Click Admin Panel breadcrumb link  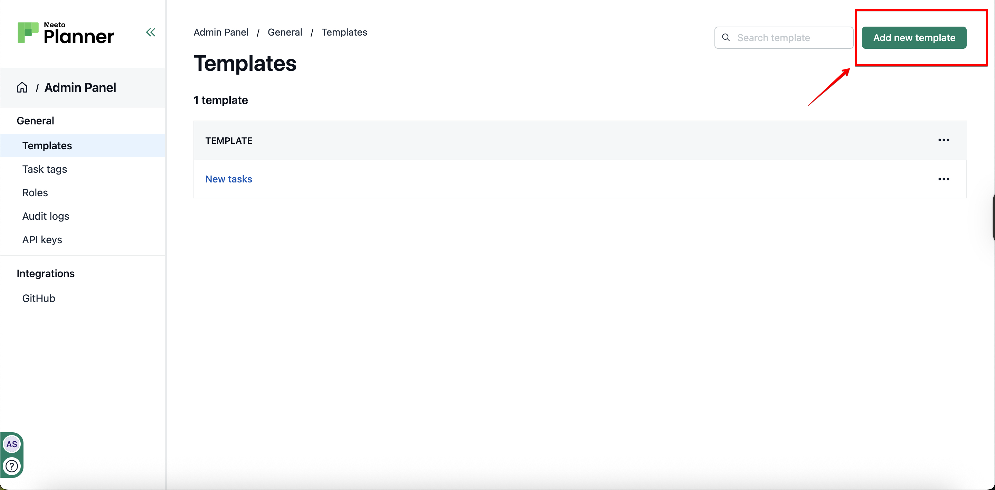tap(221, 32)
